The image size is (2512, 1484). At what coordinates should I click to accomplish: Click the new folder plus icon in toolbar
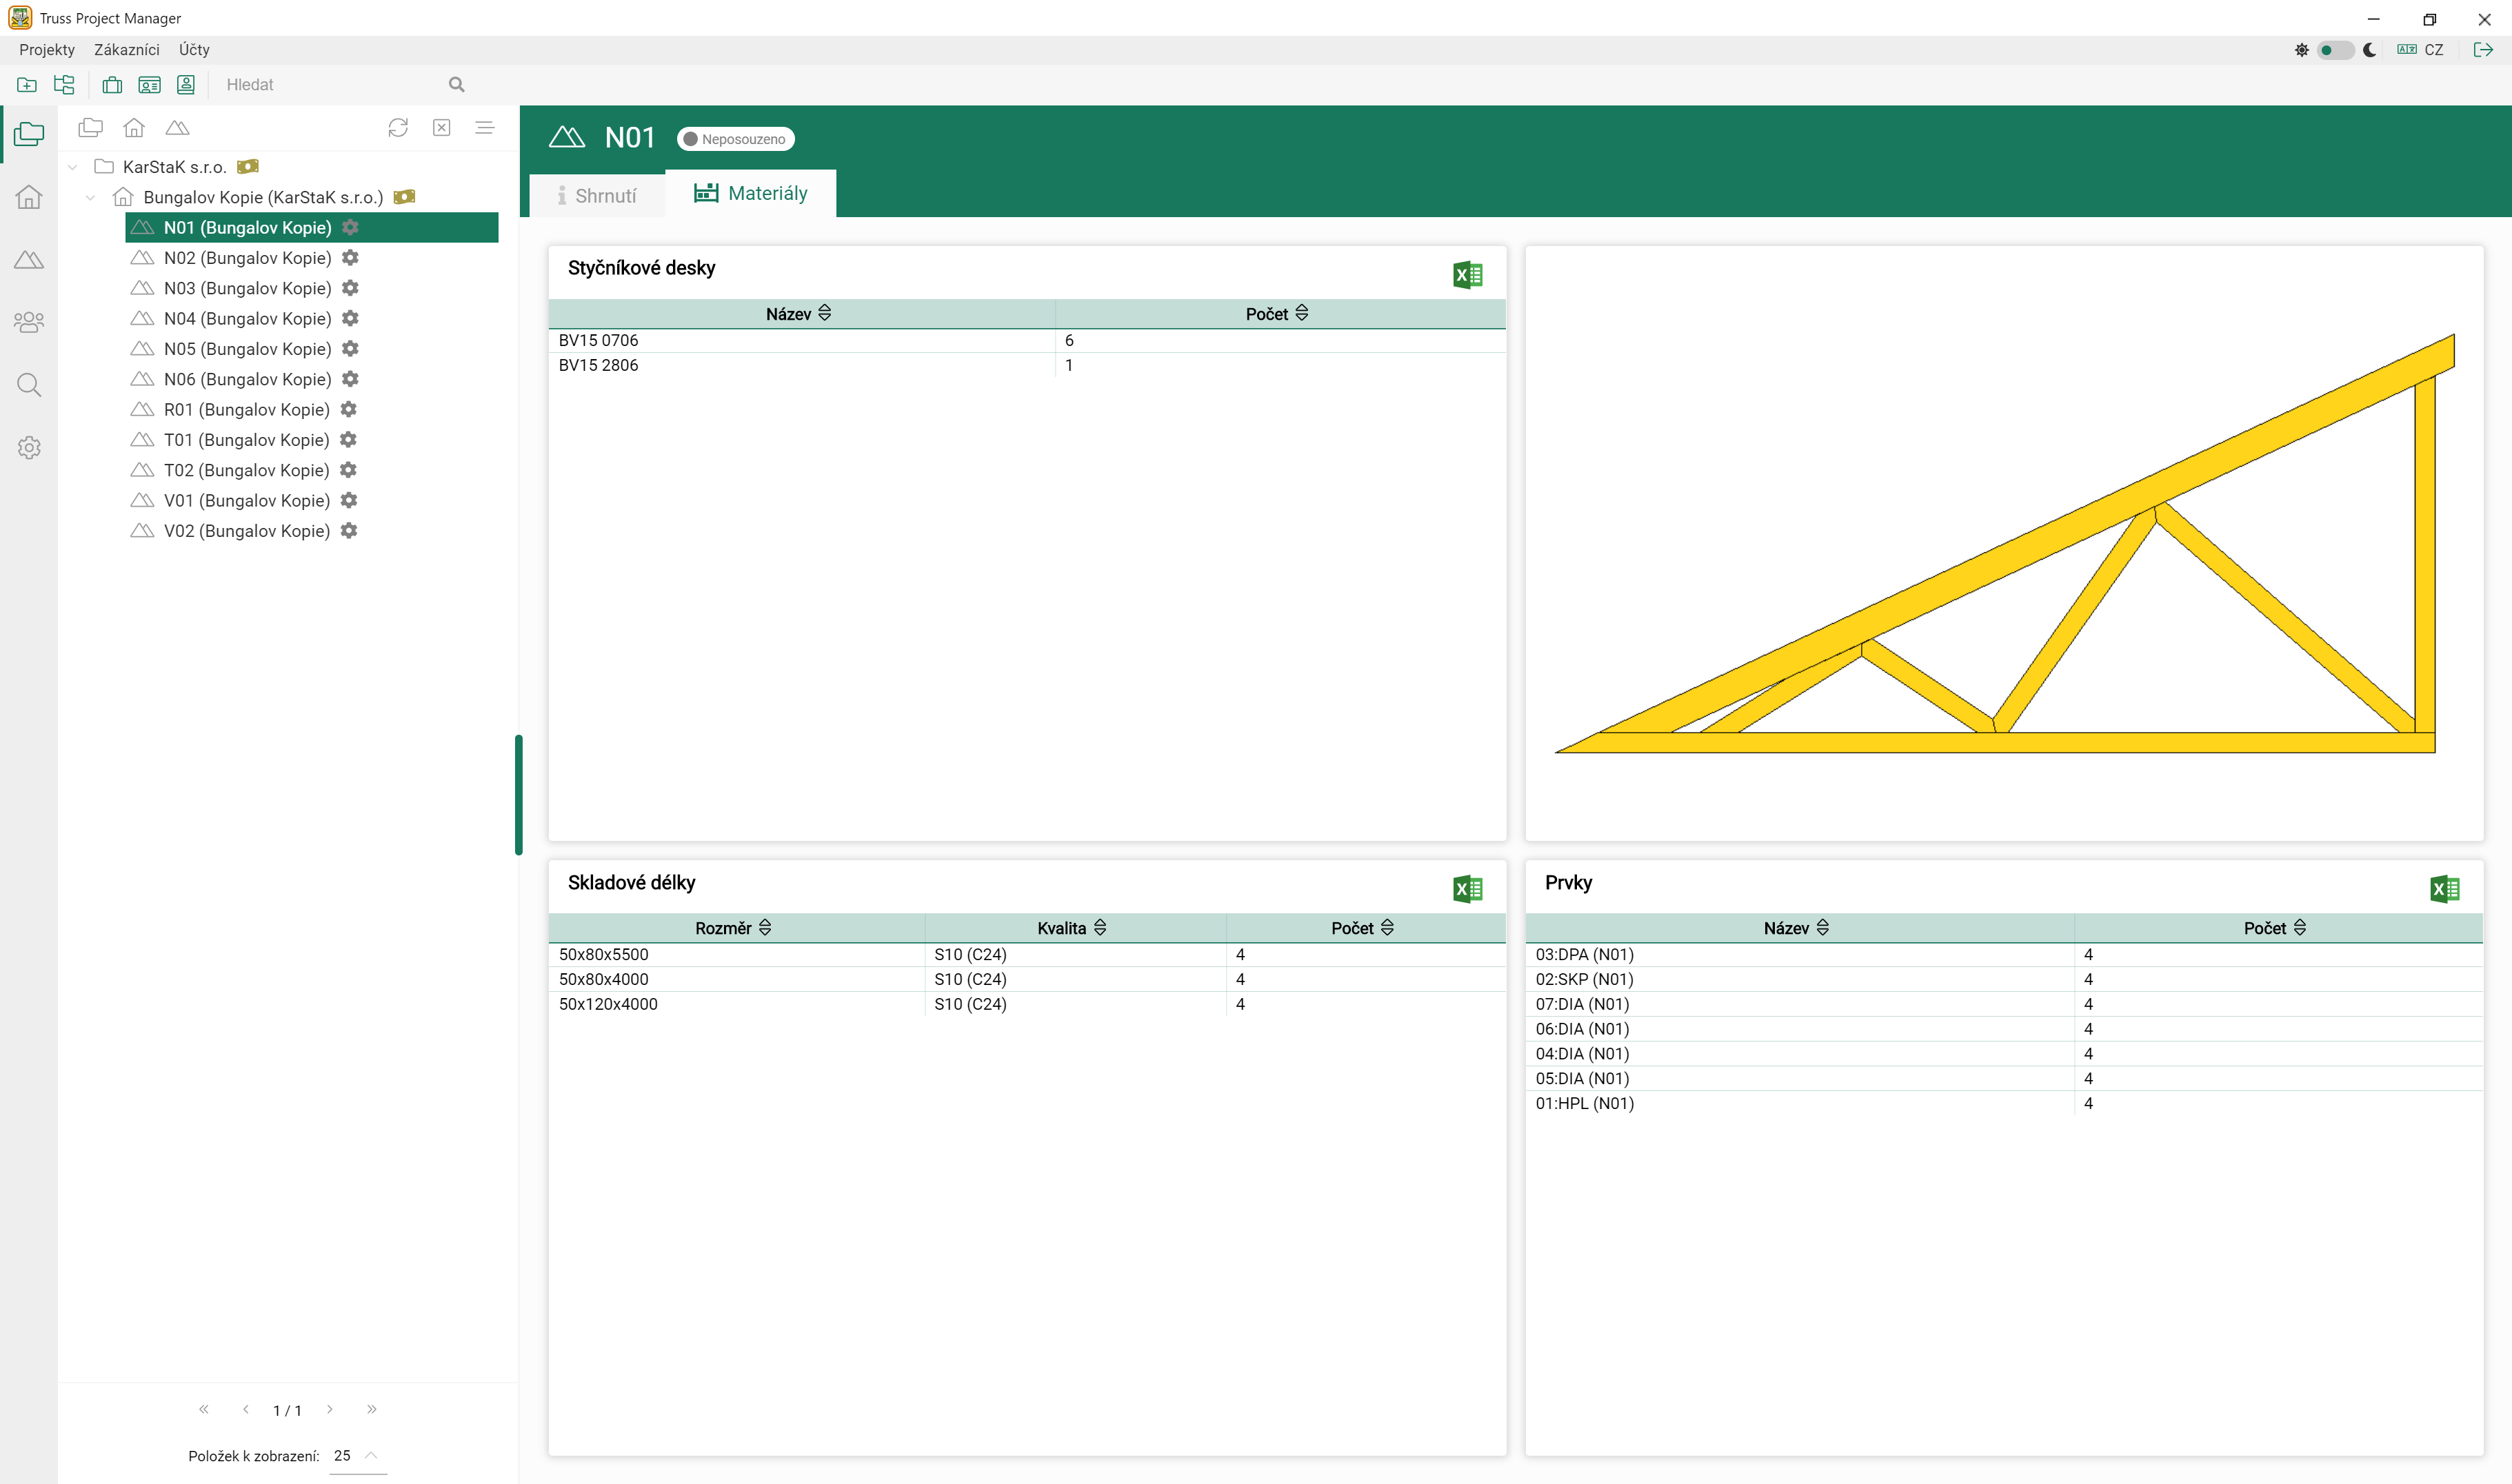coord(27,85)
